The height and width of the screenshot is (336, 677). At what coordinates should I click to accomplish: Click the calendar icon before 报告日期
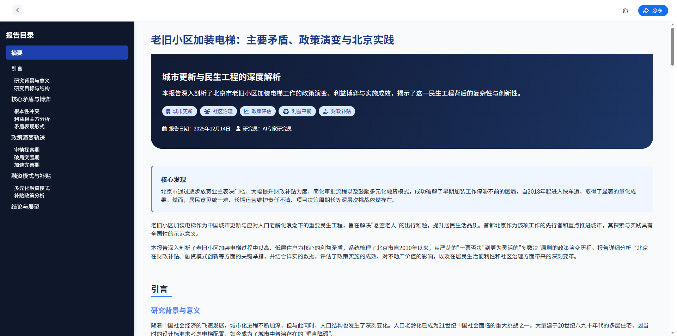coord(164,129)
